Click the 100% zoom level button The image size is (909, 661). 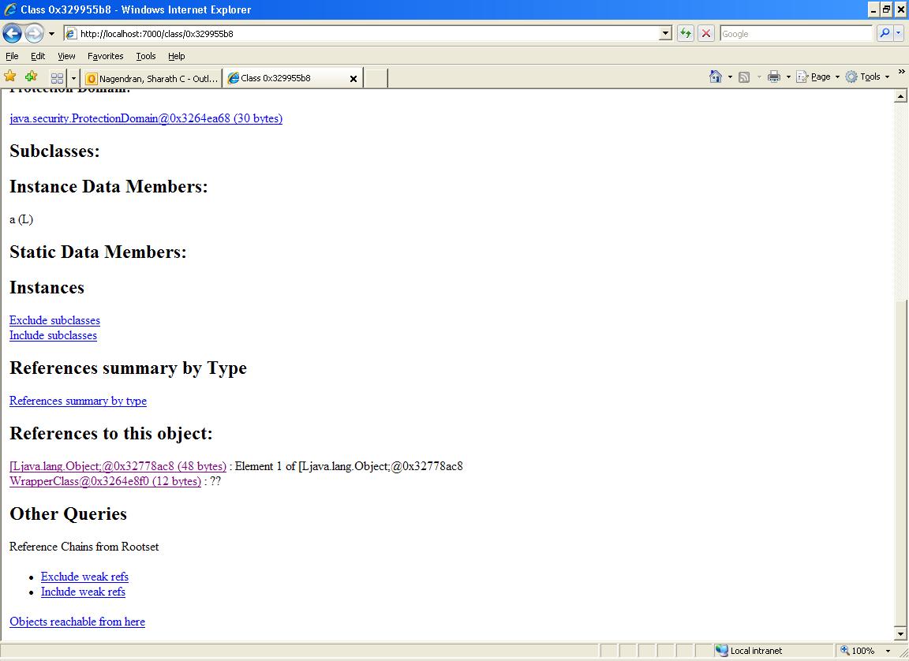point(858,651)
